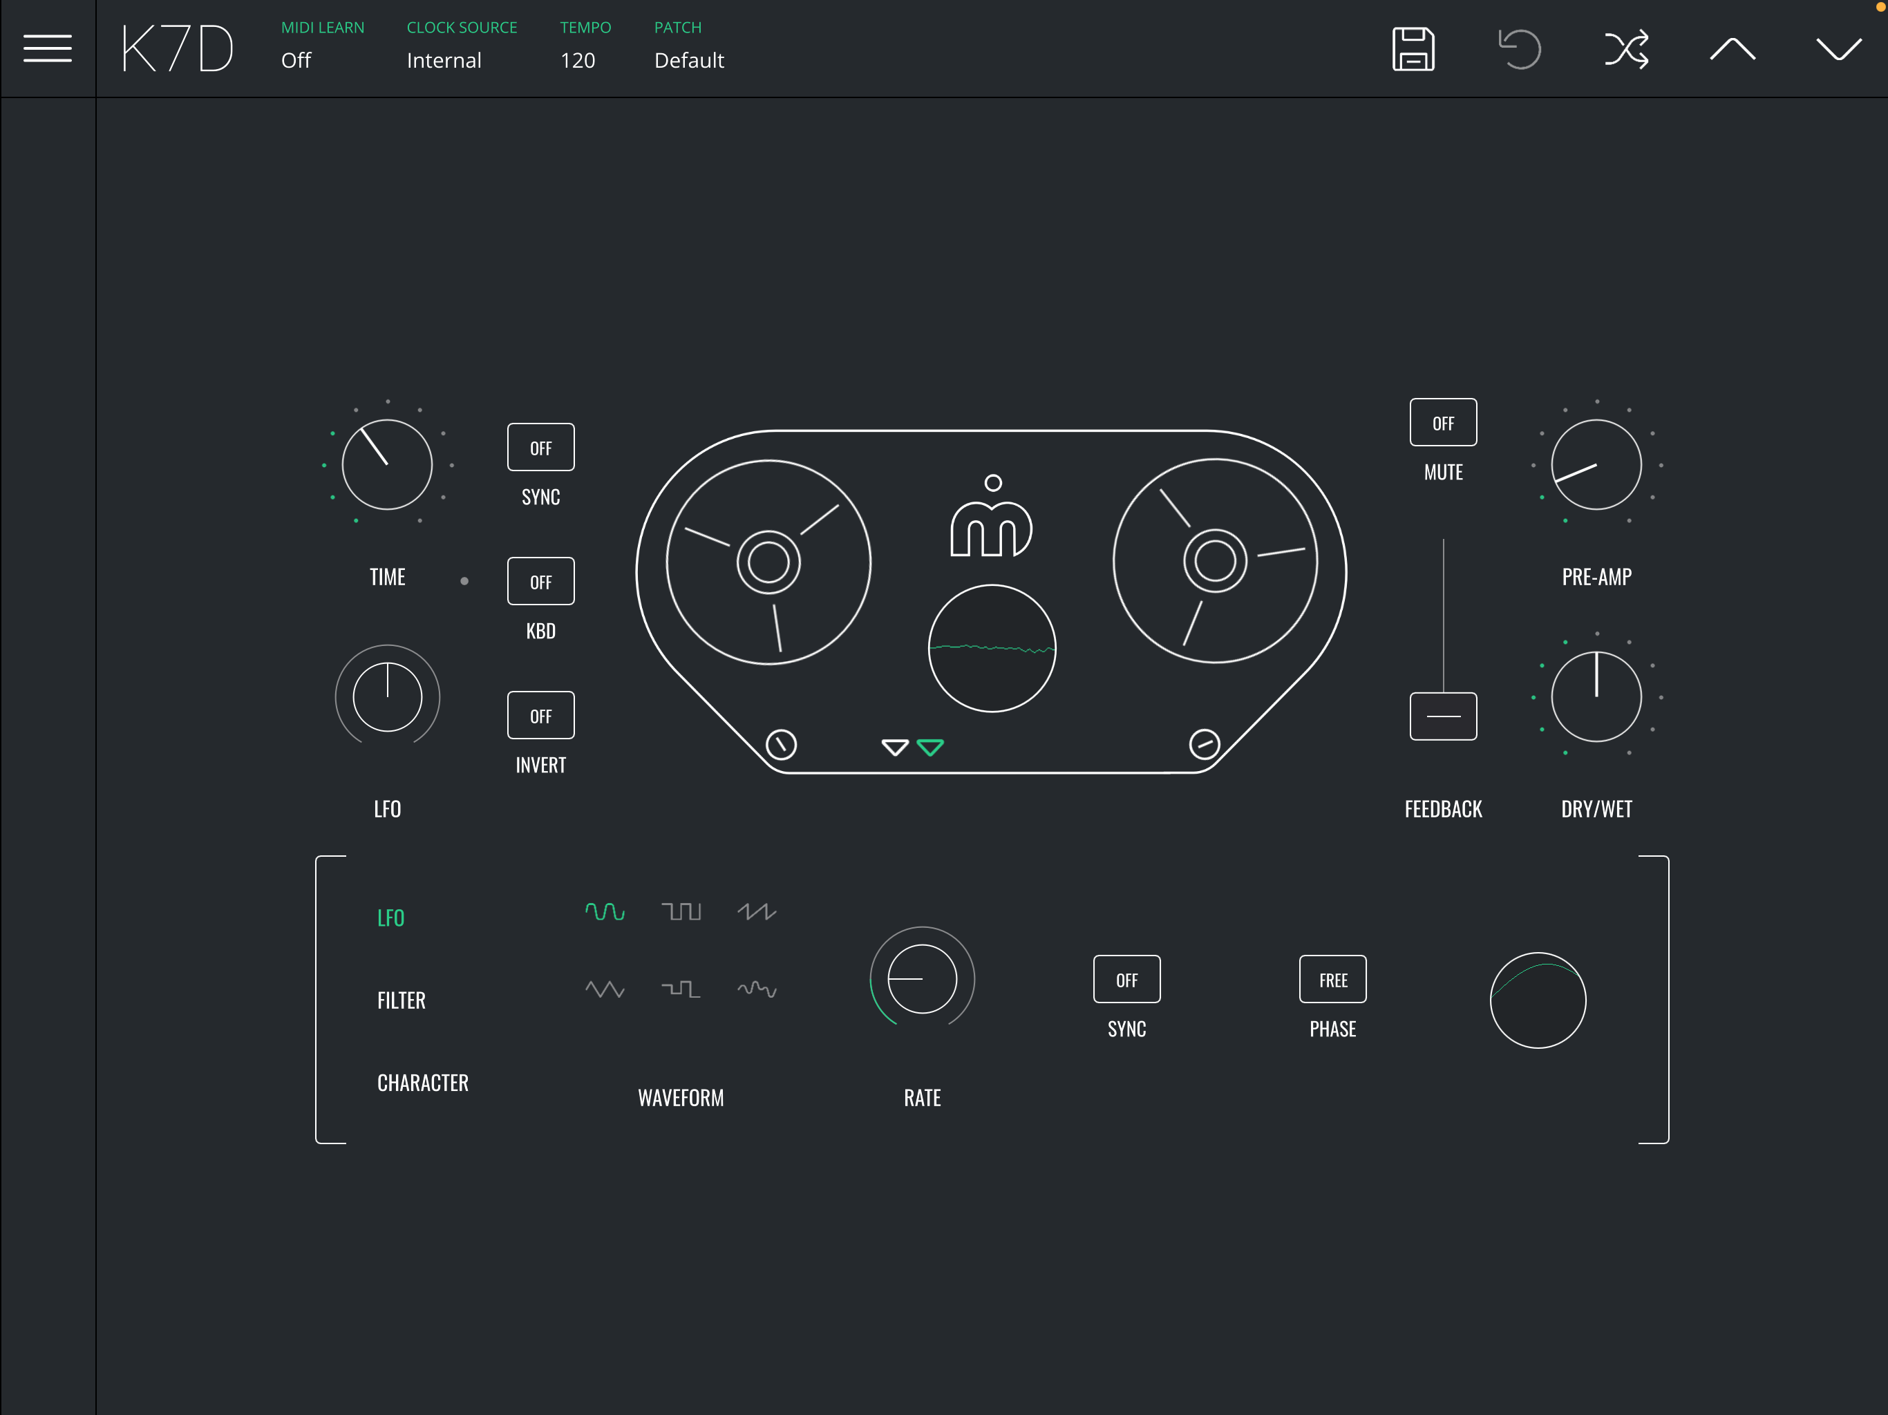Click the undo revert arrow icon
This screenshot has width=1888, height=1415.
pos(1519,48)
